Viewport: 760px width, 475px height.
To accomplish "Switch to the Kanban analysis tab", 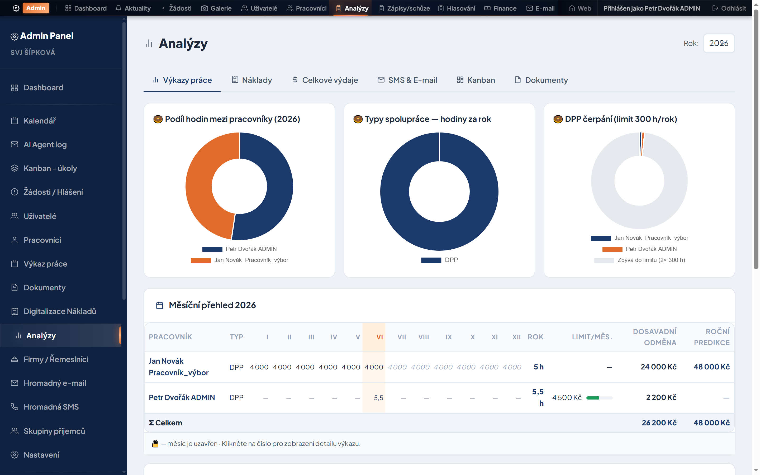I will pyautogui.click(x=476, y=80).
